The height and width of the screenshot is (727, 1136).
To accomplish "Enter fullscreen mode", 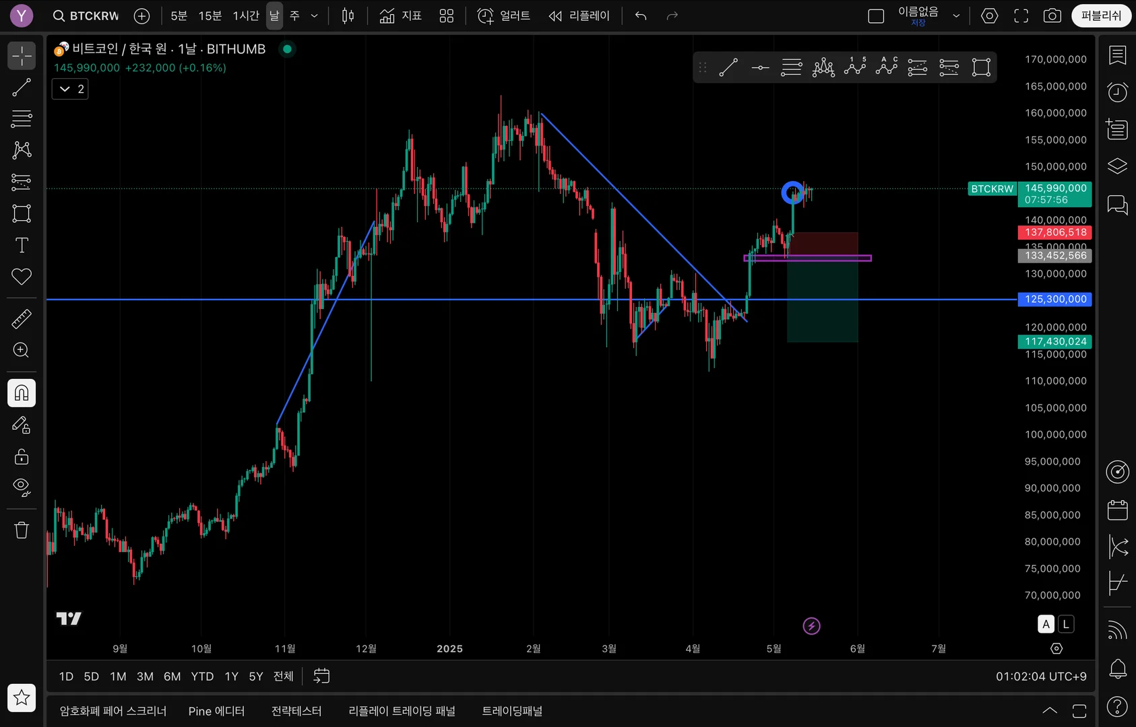I will [x=1021, y=15].
